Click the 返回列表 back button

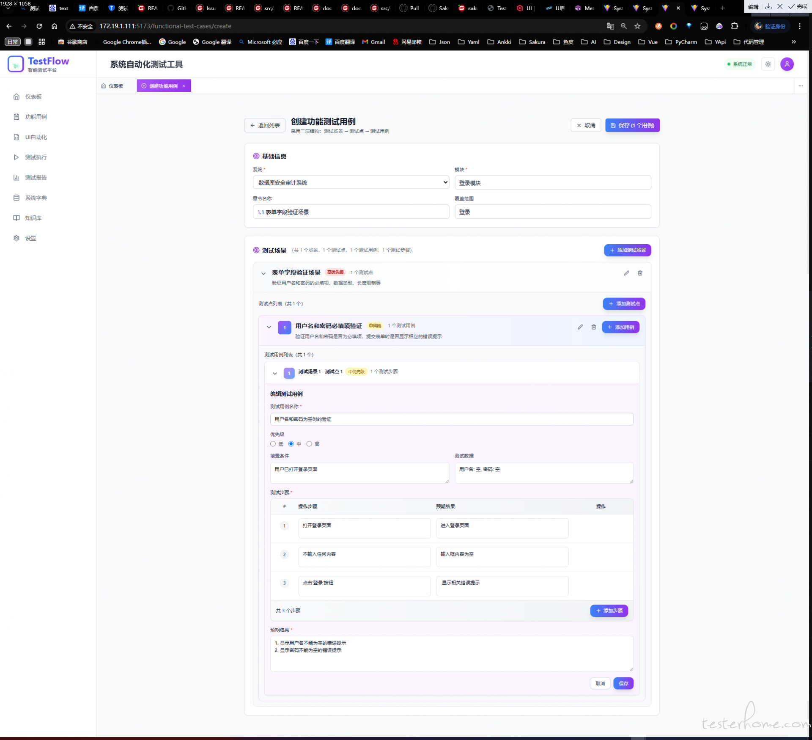tap(265, 125)
